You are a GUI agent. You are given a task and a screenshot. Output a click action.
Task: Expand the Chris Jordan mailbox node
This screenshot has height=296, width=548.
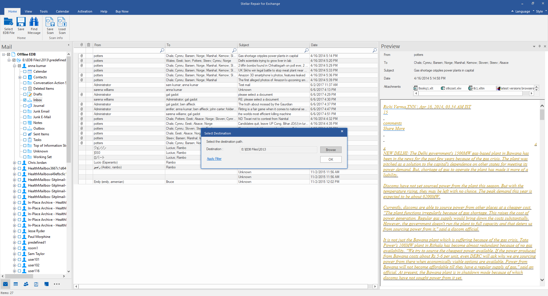click(14, 163)
